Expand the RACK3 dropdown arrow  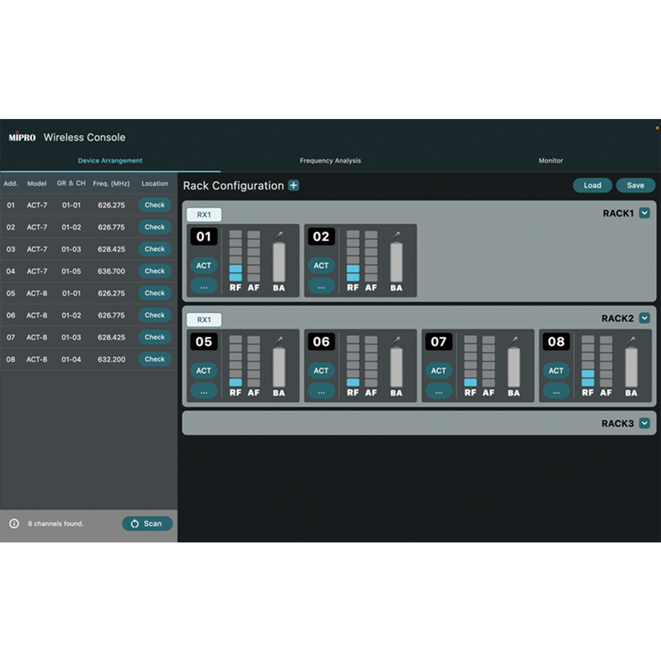(x=644, y=423)
